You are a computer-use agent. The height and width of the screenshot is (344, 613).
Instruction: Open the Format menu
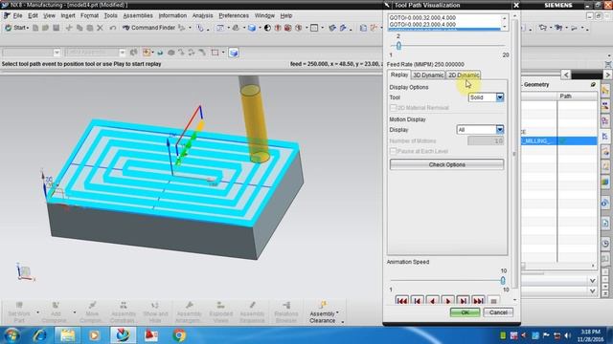[x=89, y=15]
